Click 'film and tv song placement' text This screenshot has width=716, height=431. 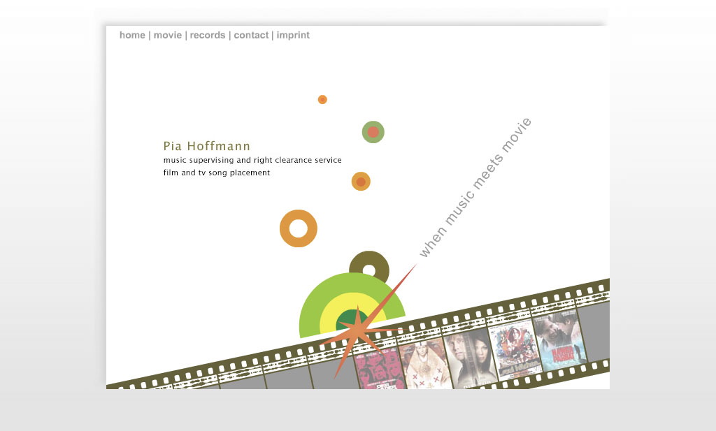coord(217,173)
